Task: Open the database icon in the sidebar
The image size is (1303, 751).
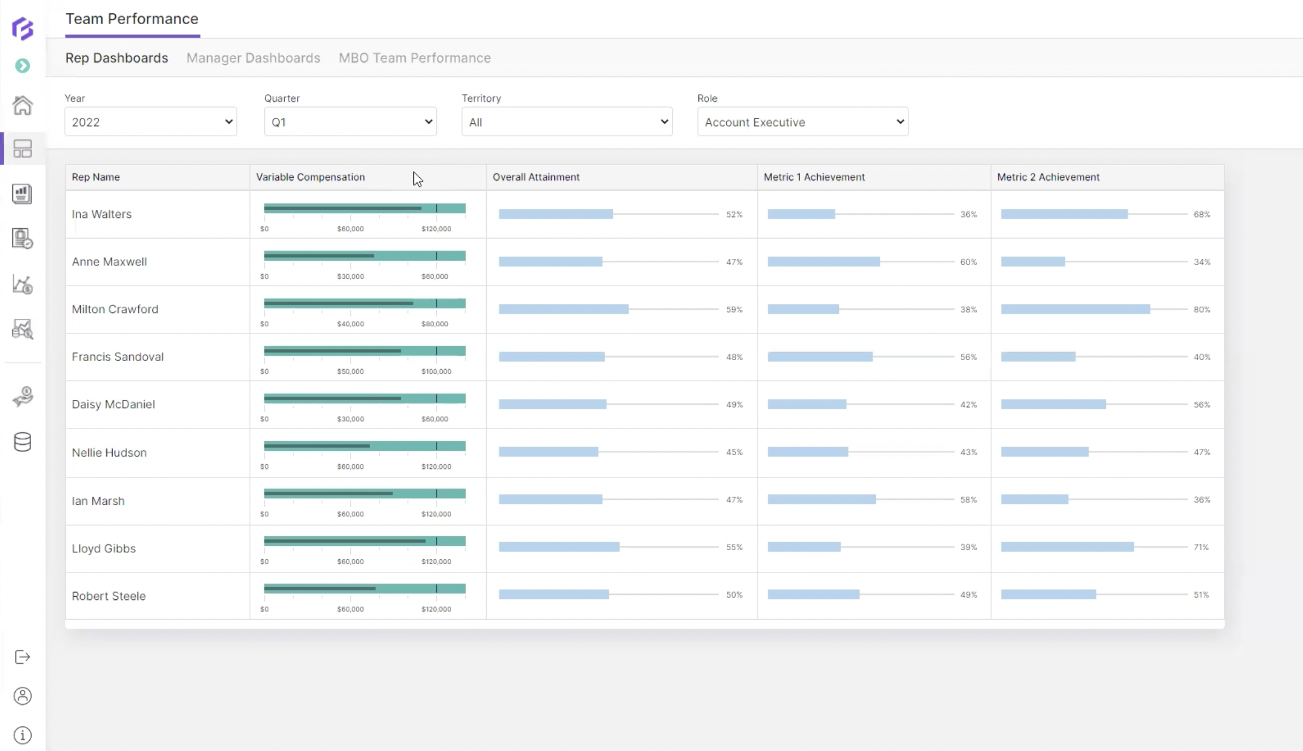Action: point(22,442)
